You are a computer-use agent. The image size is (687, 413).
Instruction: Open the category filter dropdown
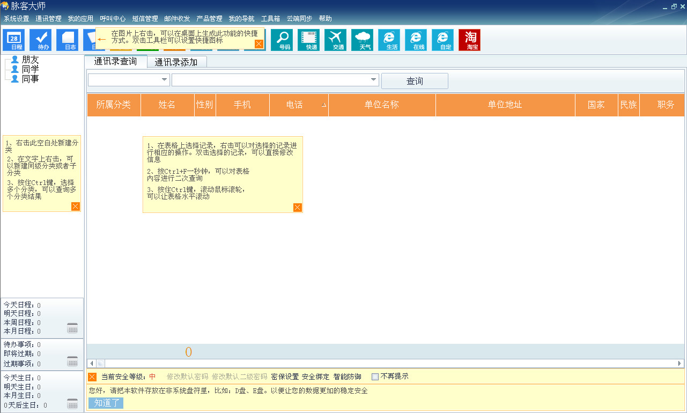point(164,79)
